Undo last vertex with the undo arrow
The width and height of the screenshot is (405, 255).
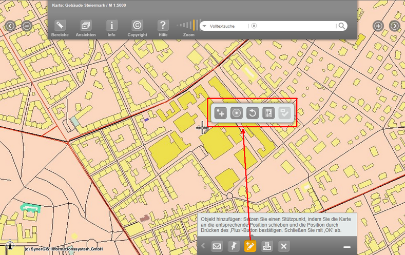tap(252, 113)
